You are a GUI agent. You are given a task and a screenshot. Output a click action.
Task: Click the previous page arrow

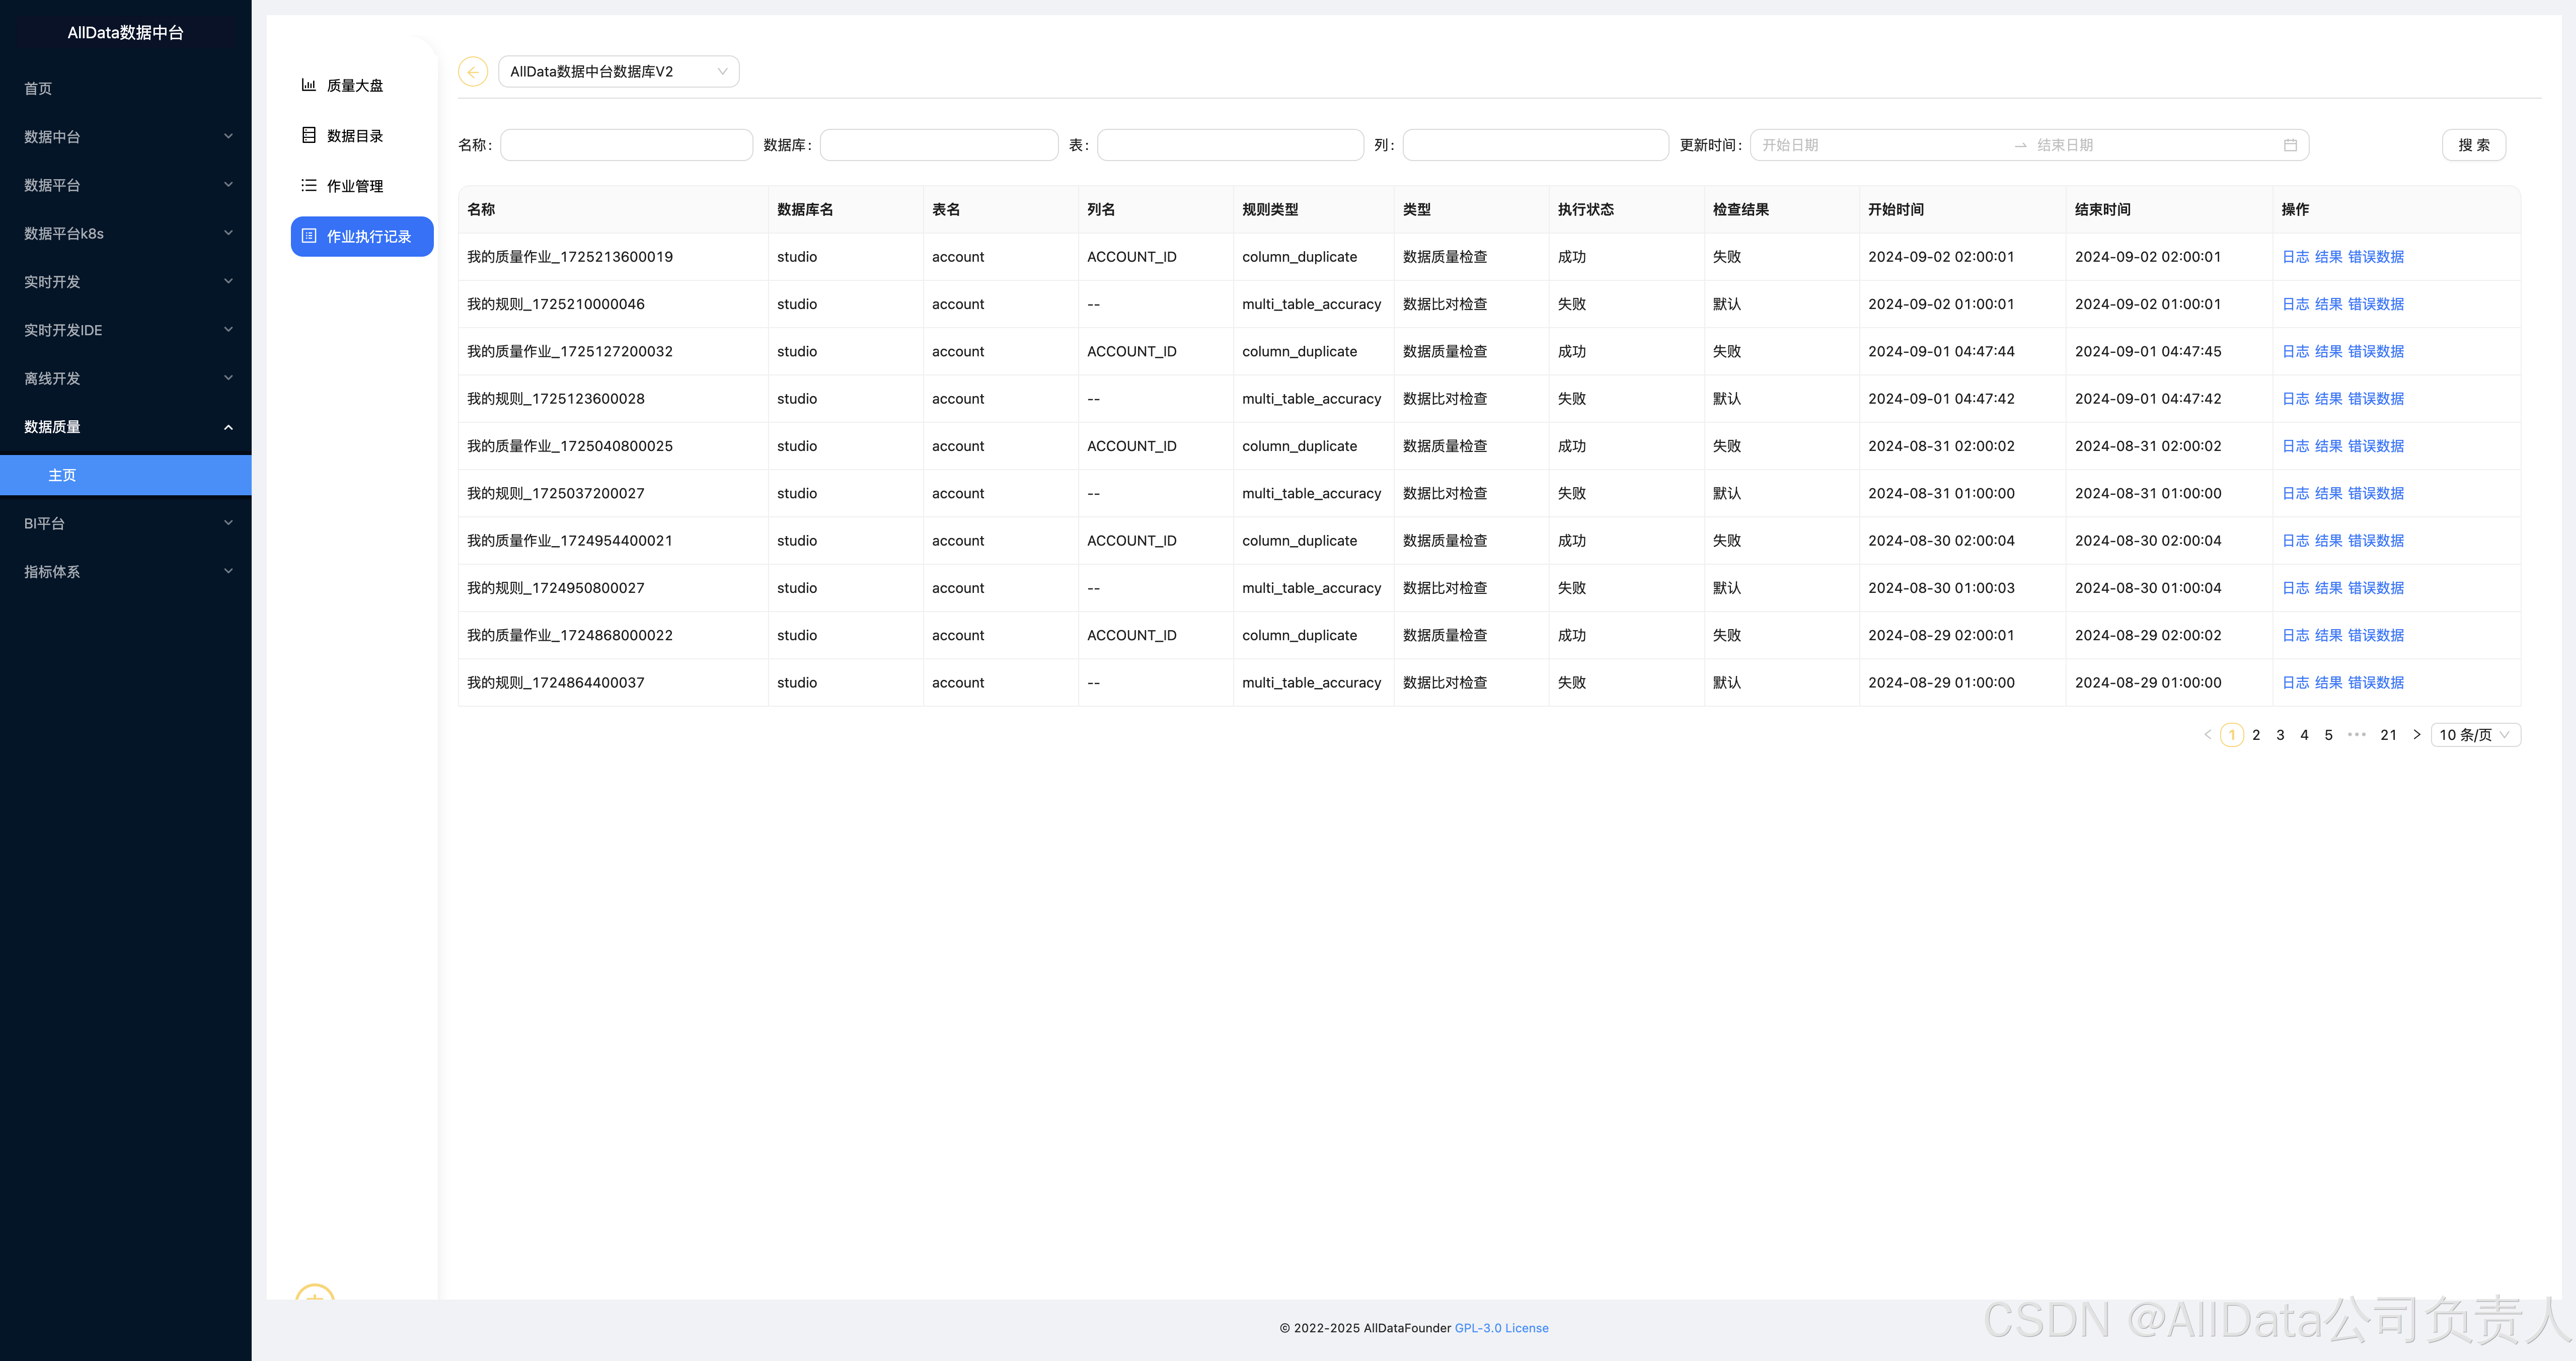pyautogui.click(x=2207, y=735)
